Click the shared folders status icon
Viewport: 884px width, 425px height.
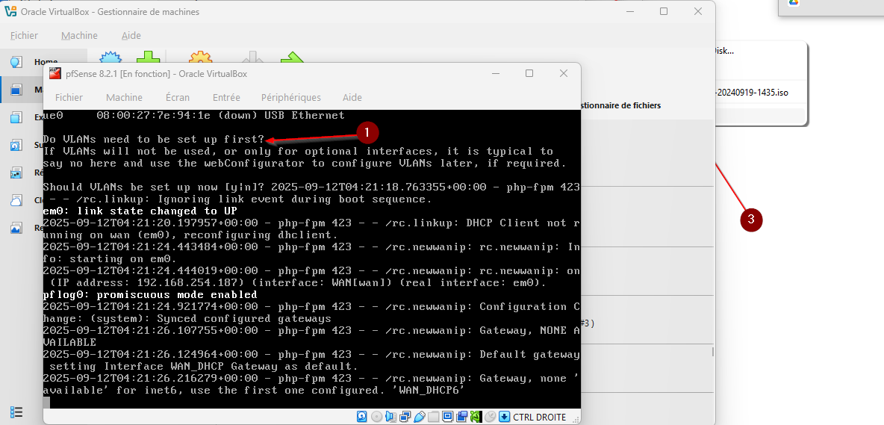pyautogui.click(x=433, y=417)
